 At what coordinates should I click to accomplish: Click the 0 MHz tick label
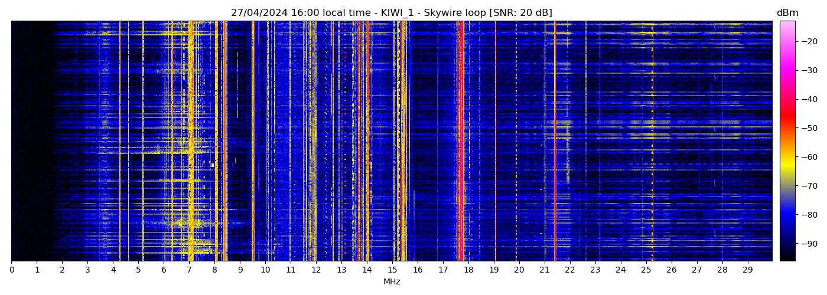(x=11, y=270)
